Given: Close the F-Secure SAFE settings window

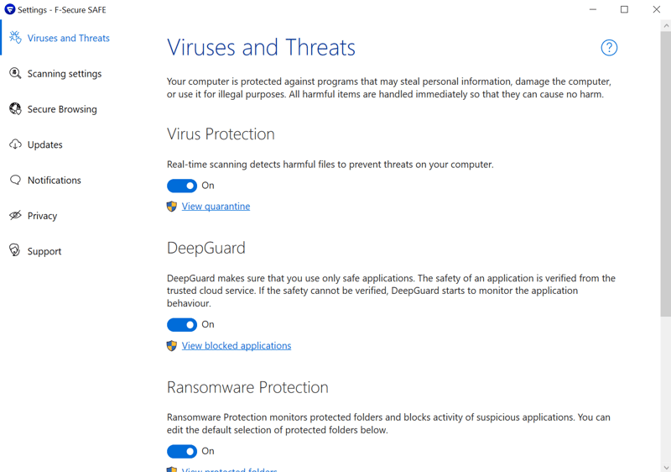Looking at the screenshot, I should point(657,9).
